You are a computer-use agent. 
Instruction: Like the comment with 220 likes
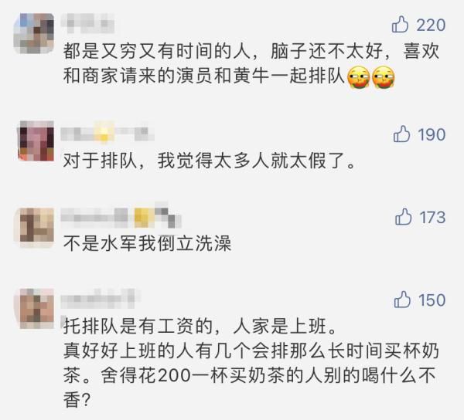coord(400,25)
